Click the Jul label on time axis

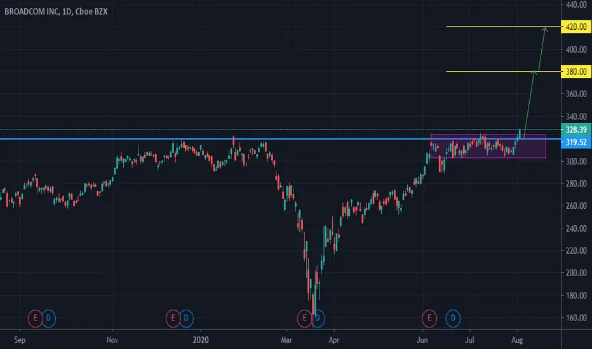469,340
